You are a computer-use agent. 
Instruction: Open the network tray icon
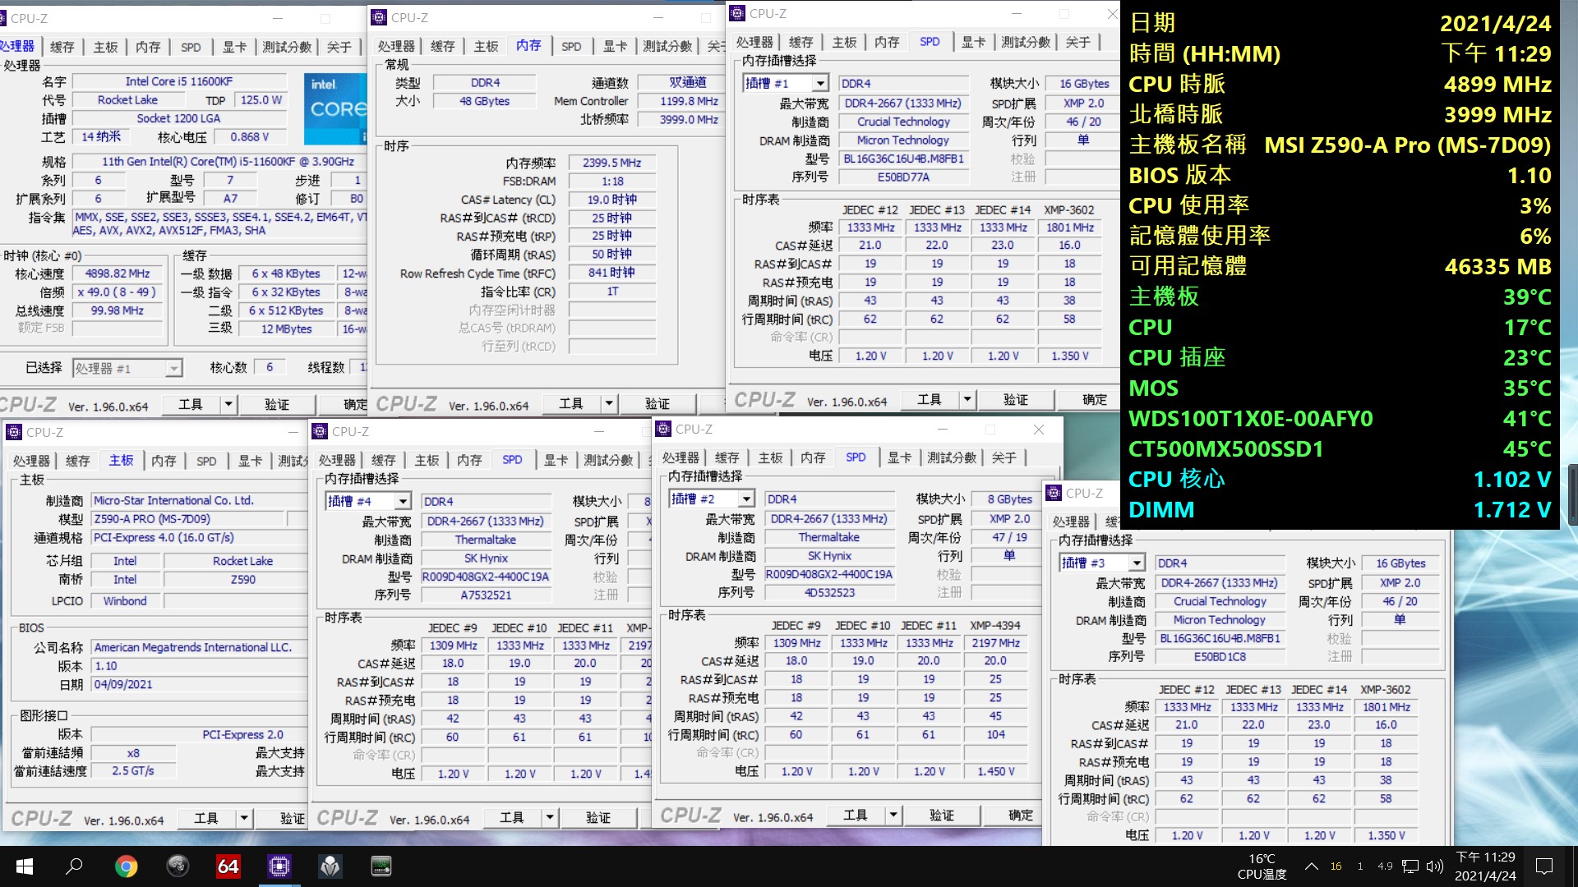coord(1410,866)
